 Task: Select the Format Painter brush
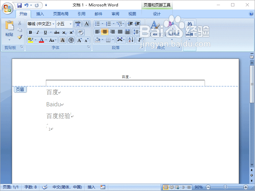[20, 37]
